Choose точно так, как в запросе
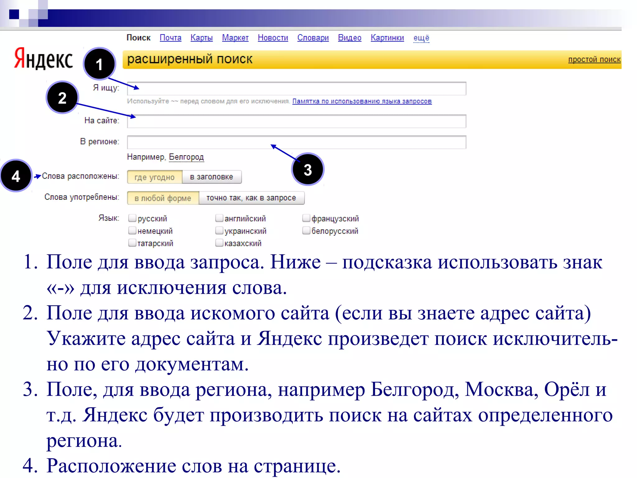 [x=251, y=198]
